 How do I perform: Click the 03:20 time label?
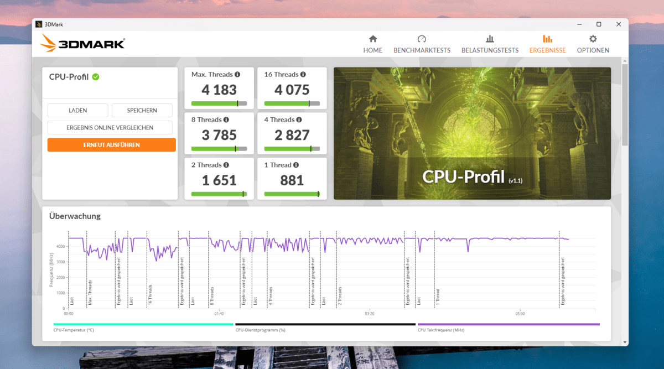pyautogui.click(x=370, y=314)
